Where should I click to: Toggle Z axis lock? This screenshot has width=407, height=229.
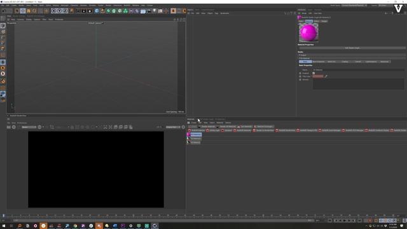click(x=65, y=11)
